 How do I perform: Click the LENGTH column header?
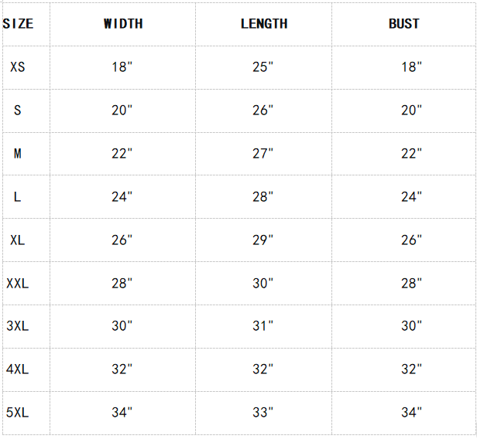(x=263, y=24)
